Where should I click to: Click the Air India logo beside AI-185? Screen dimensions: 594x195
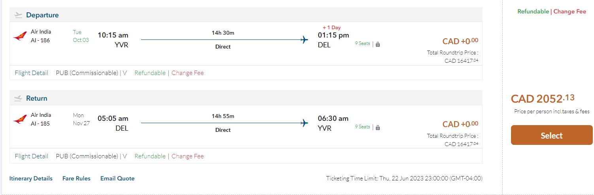click(x=20, y=120)
